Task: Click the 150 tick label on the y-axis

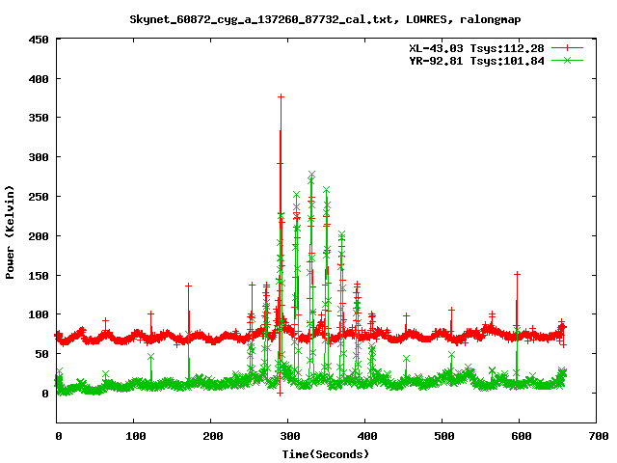Action: point(39,276)
